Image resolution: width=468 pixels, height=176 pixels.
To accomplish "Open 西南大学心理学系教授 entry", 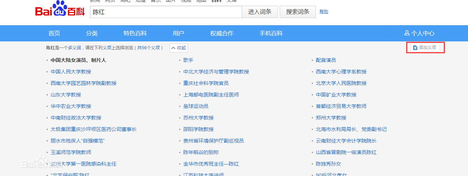I will (x=341, y=72).
